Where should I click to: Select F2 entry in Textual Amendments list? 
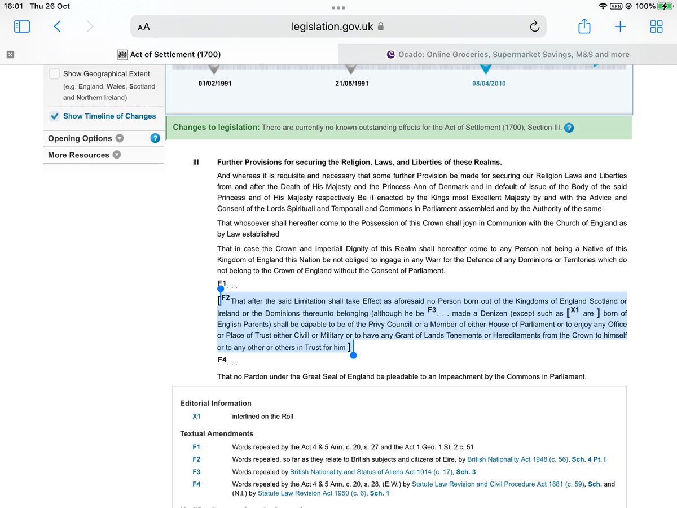[196, 459]
